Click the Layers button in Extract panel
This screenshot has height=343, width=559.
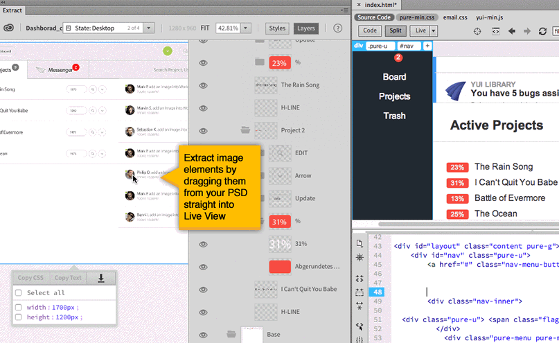click(x=306, y=28)
